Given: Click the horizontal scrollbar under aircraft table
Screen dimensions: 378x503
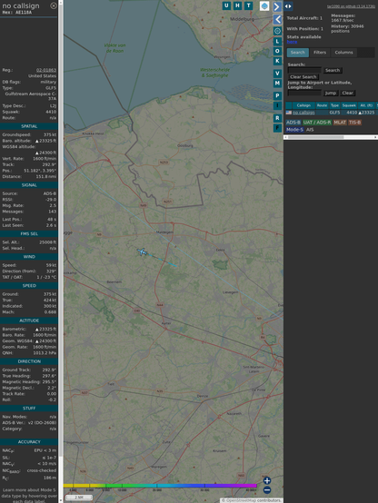Looking at the screenshot, I should click(x=331, y=137).
